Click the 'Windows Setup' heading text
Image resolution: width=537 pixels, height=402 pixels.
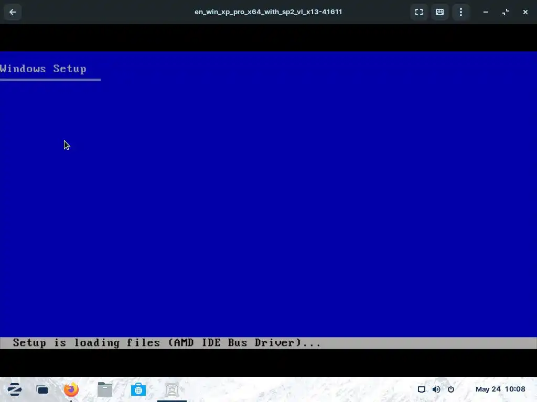pos(43,69)
